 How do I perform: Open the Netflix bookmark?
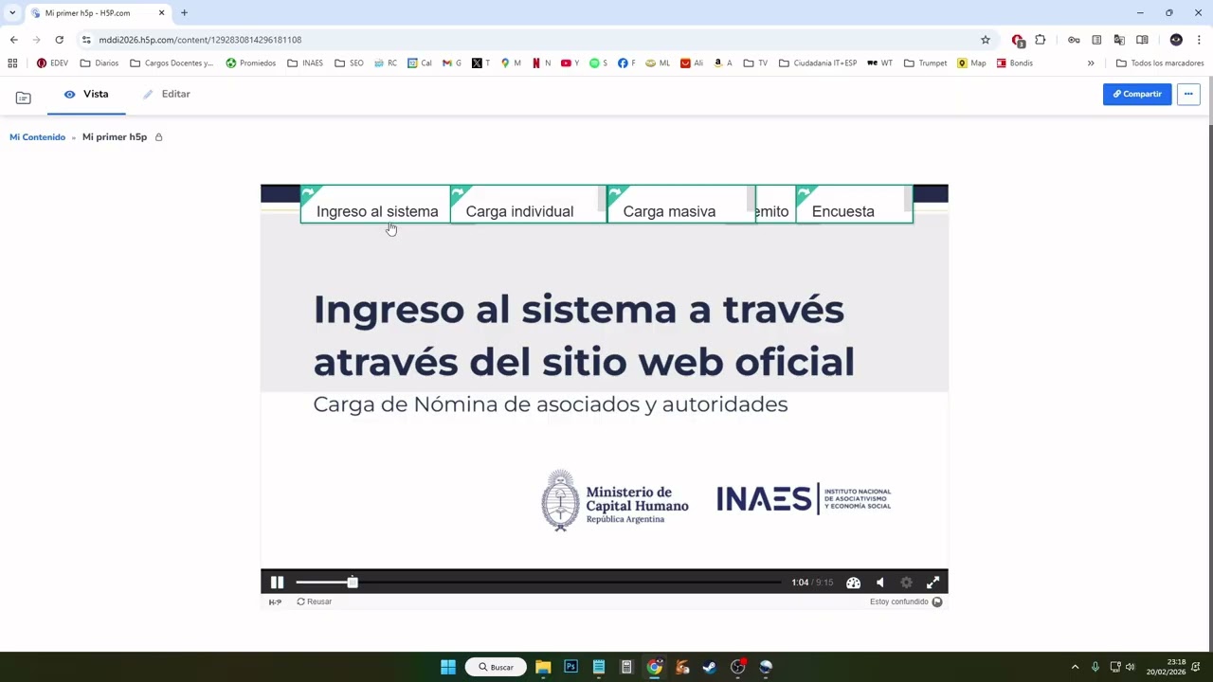(x=541, y=63)
